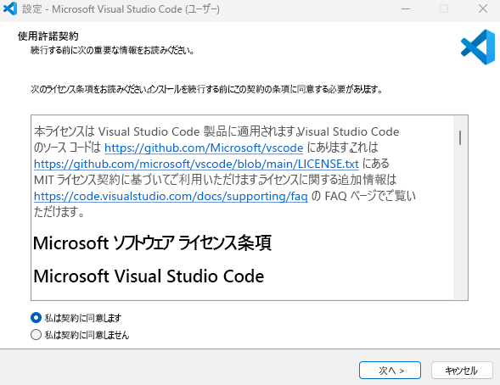Screen dimensions: 500x385
Task: Click the large VS Code logo in header
Action: click(x=478, y=47)
